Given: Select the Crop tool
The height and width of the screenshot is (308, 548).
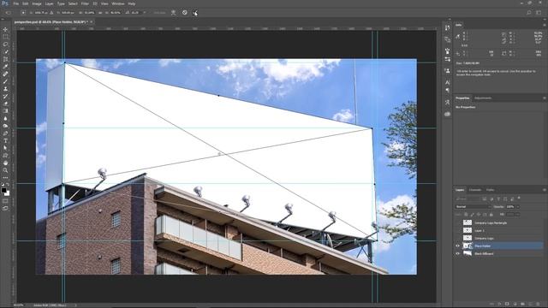Looking at the screenshot, I should (x=5, y=59).
